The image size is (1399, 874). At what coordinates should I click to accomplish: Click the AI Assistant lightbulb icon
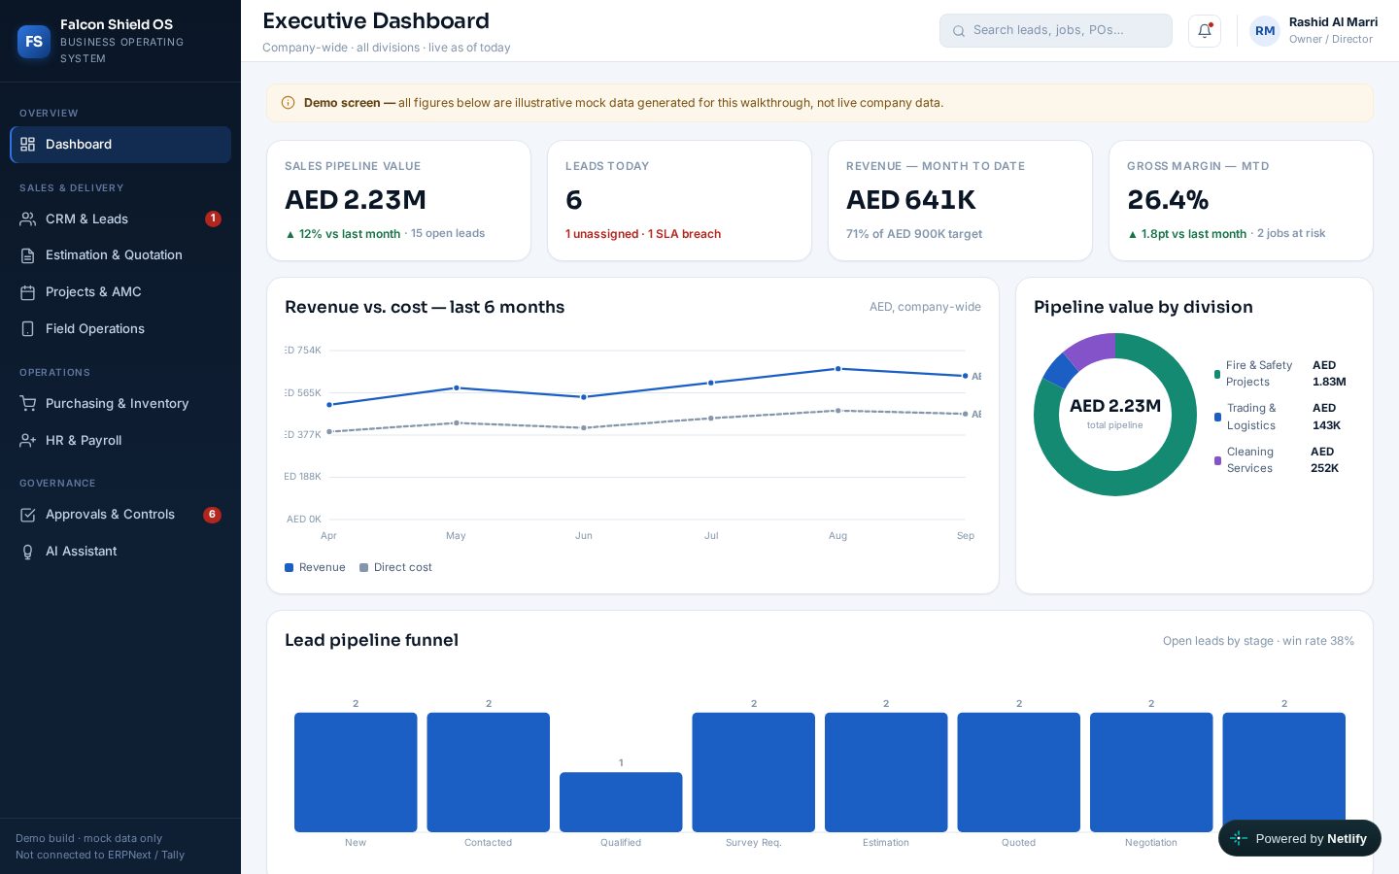click(x=28, y=552)
